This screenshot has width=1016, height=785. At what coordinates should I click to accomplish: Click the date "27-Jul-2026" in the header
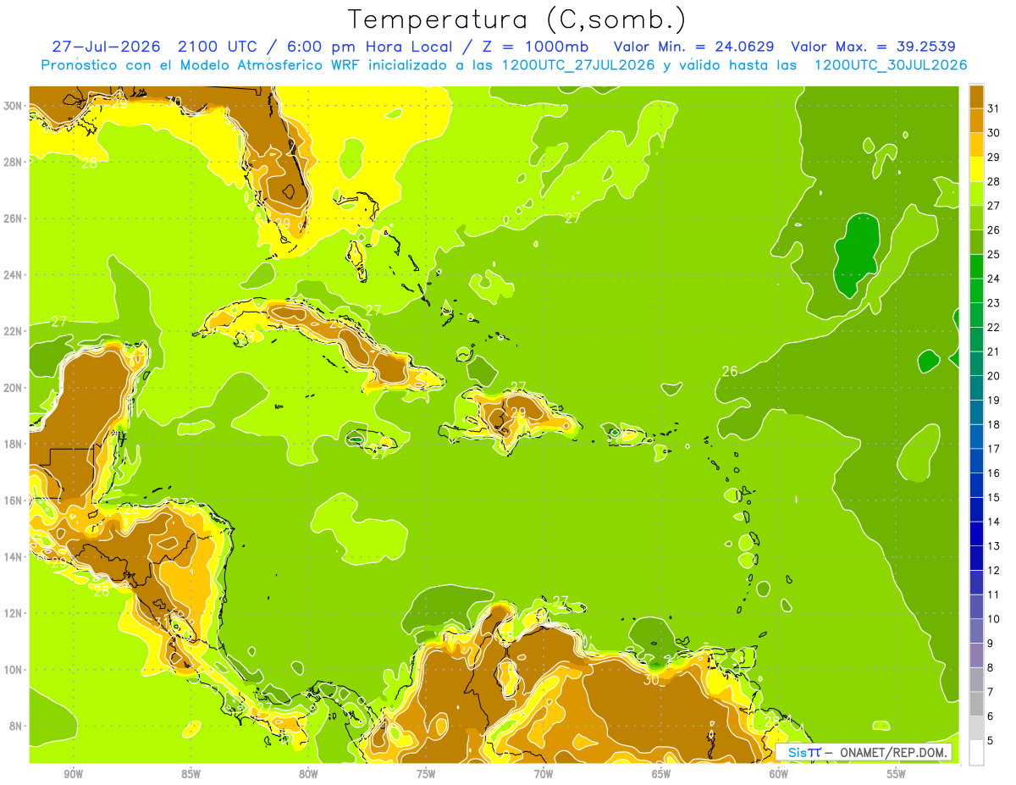pos(108,47)
